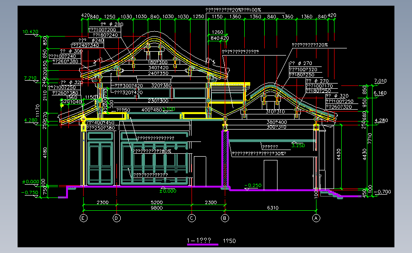
Task: Select the 240?350 beam size label
Action: (158, 74)
